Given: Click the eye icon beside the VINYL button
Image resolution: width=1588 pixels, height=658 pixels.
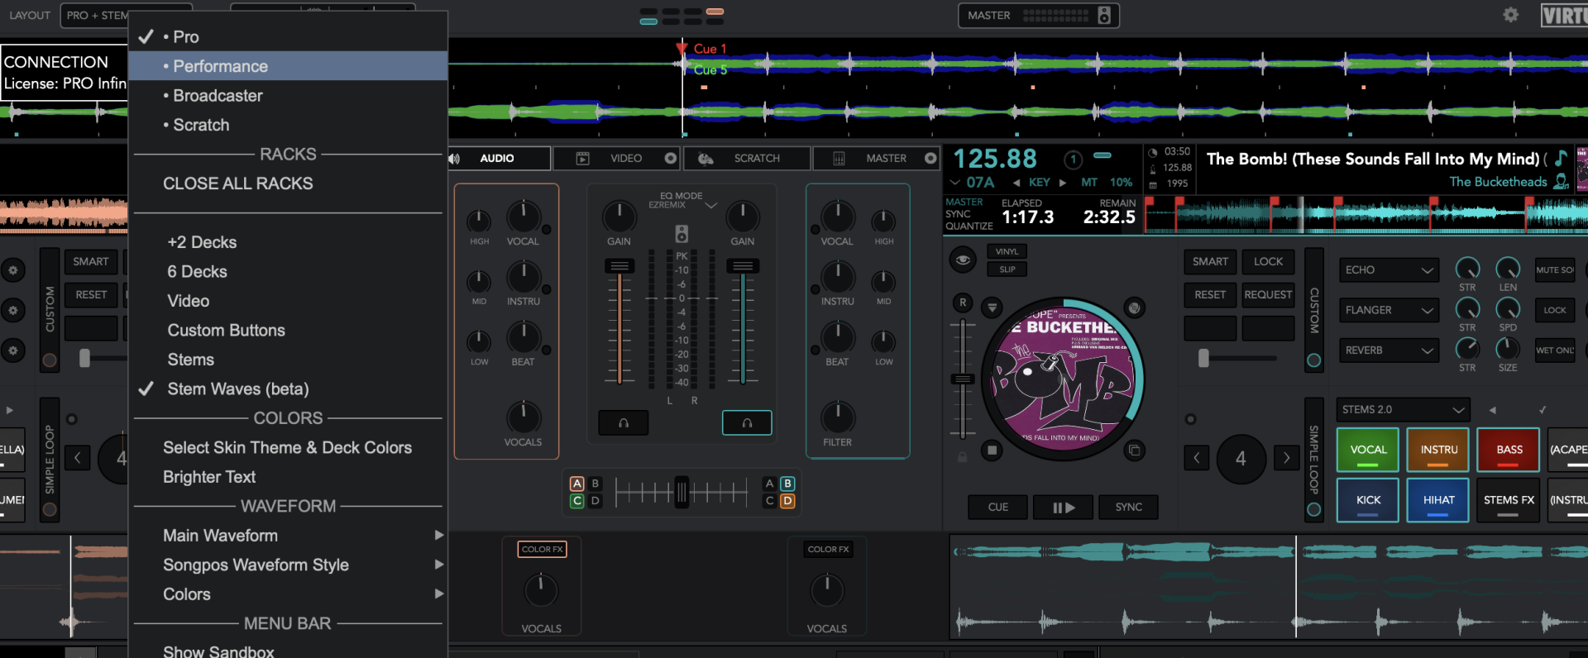Looking at the screenshot, I should tap(963, 260).
